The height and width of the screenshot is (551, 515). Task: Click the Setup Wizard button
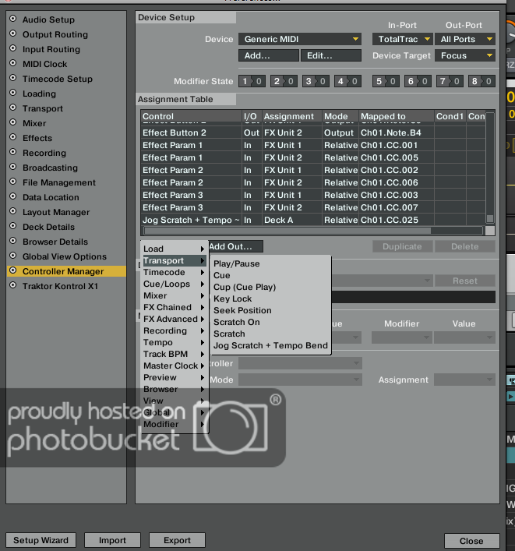tap(41, 540)
